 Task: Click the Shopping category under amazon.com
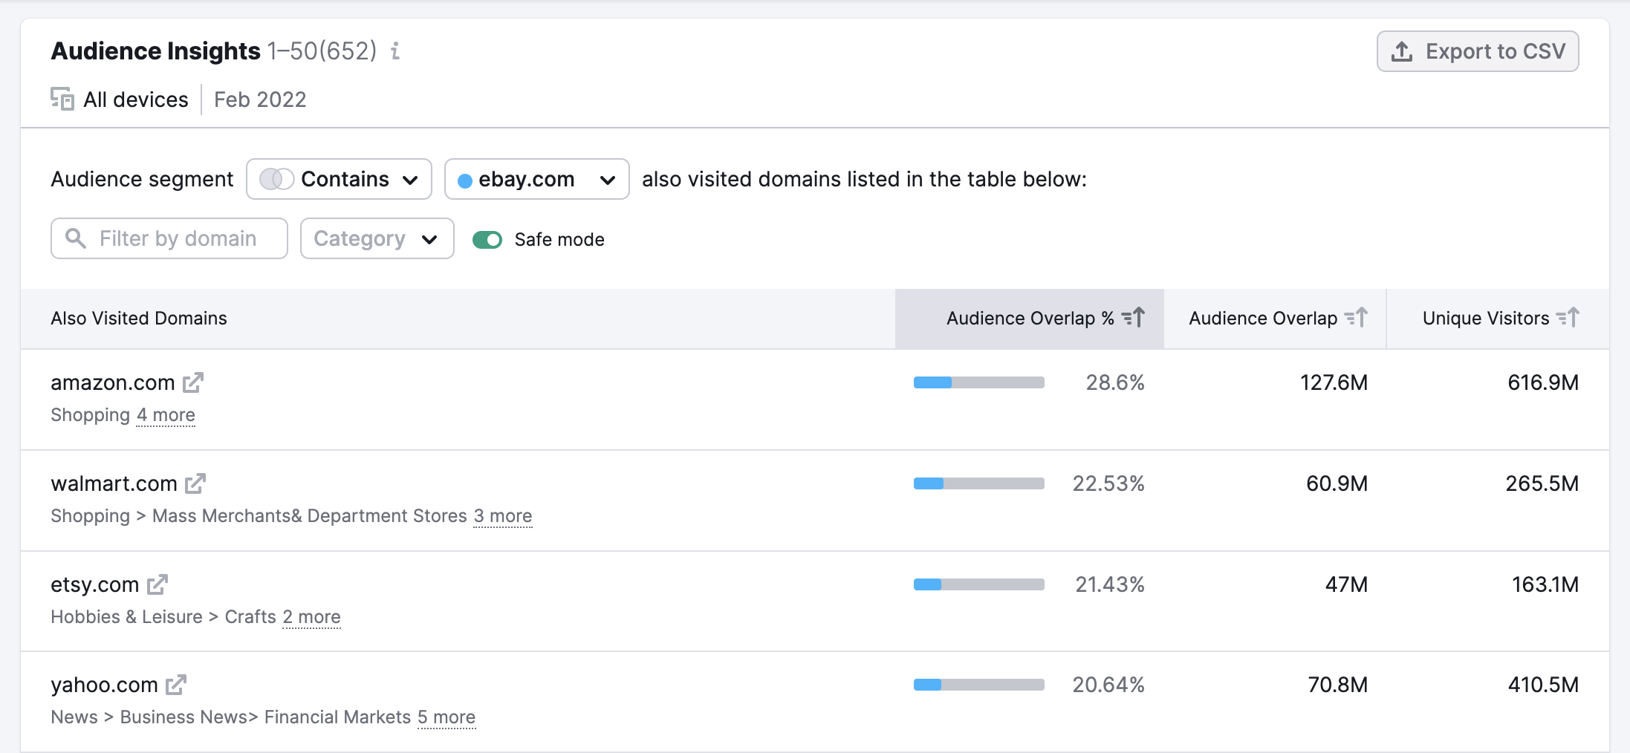point(91,415)
